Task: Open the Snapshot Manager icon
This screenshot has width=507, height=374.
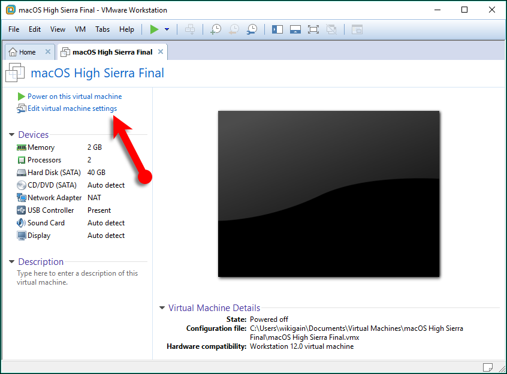Action: (x=252, y=29)
